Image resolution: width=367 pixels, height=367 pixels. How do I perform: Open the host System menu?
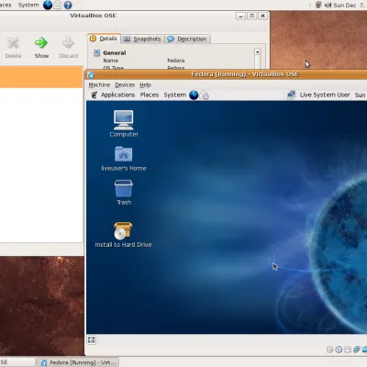pos(28,5)
